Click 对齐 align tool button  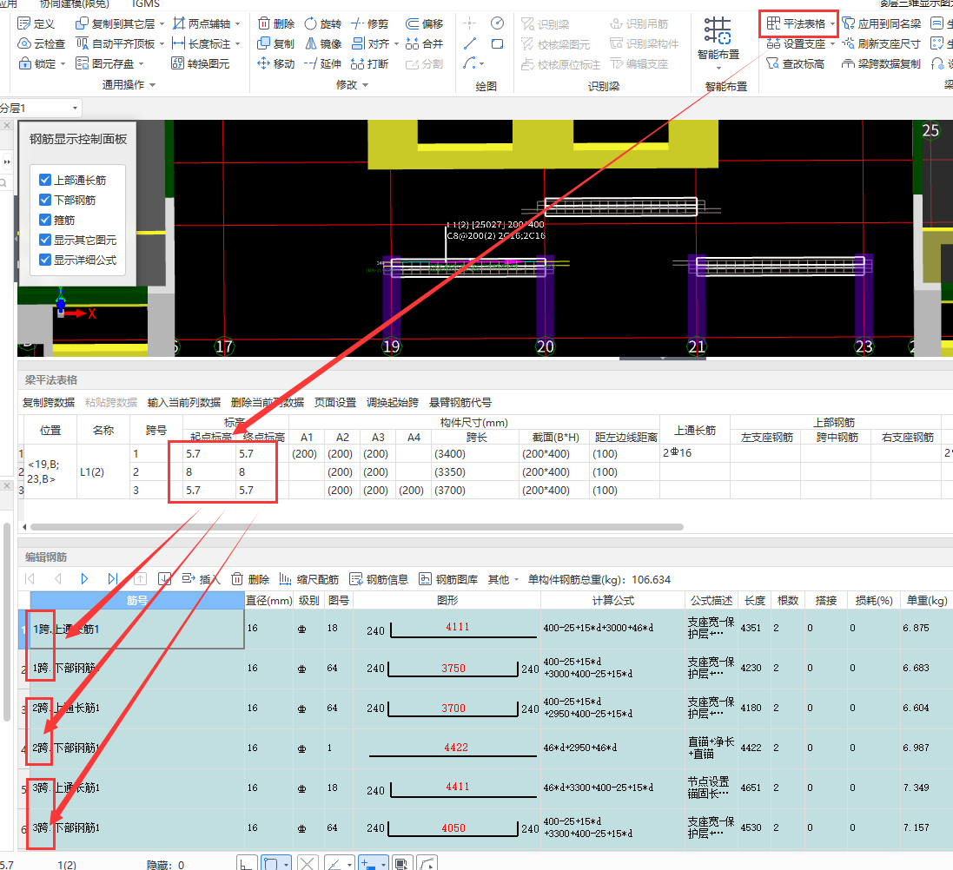click(x=370, y=43)
